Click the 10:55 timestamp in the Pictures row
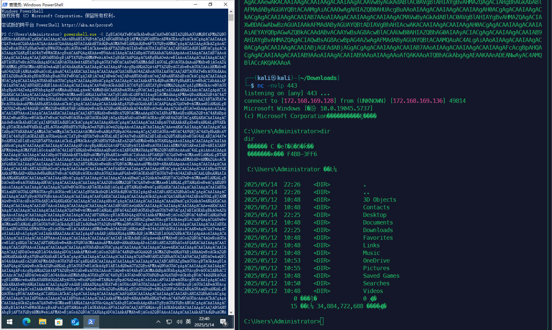The height and width of the screenshot is (330, 552). (292, 268)
